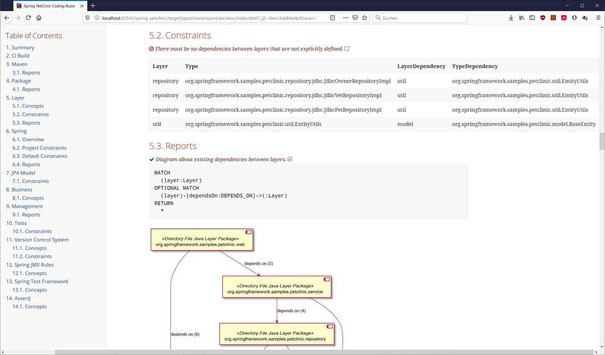
Task: Go to 13. Spring Test Framework link
Action: click(37, 281)
